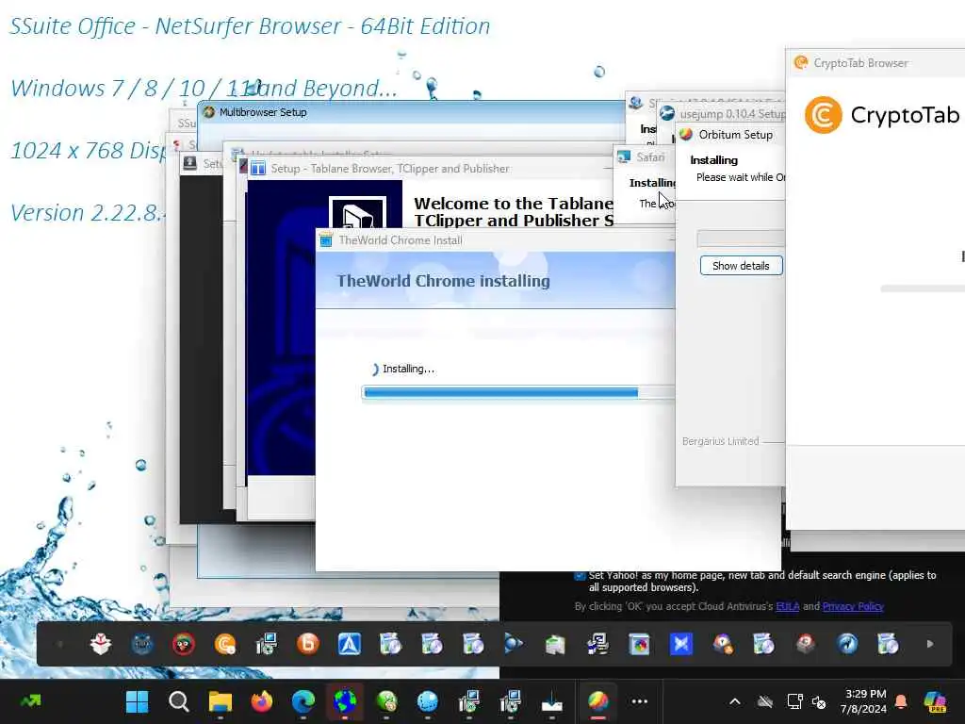This screenshot has height=724, width=965.
Task: Click the usejump Setup window icon
Action: [667, 113]
